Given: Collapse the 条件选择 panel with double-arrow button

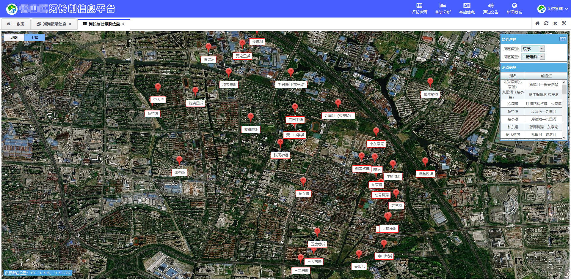Looking at the screenshot, I should point(562,39).
